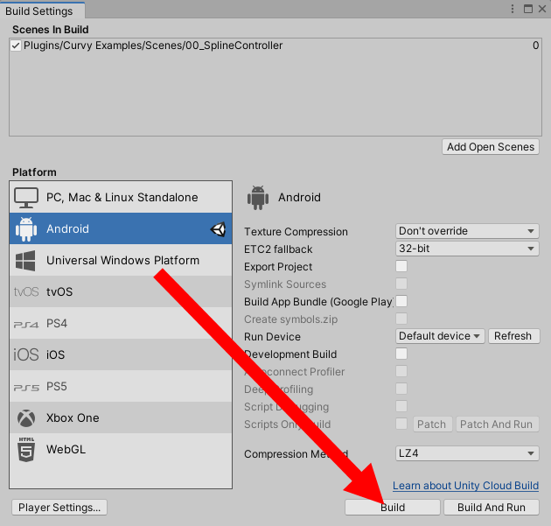Click the Build button
551x526 pixels.
coord(393,508)
